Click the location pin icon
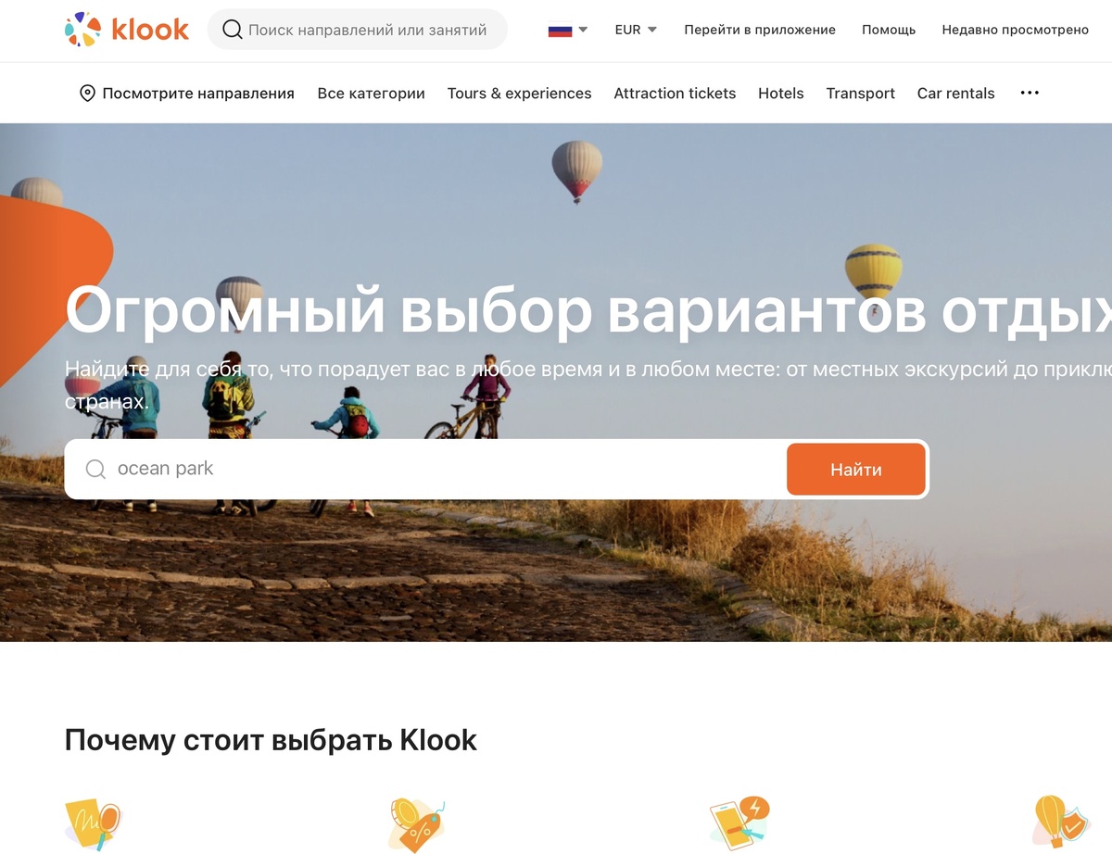This screenshot has width=1112, height=854. point(87,93)
